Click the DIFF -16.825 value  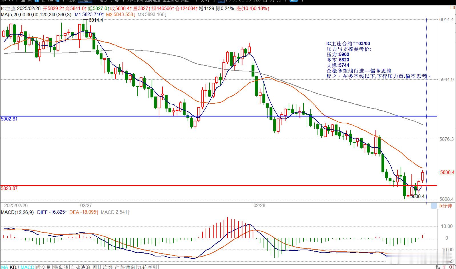pyautogui.click(x=52, y=212)
